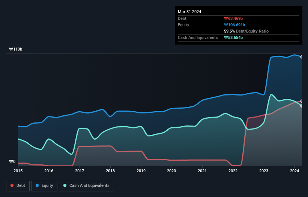
Task: Click the 2019 x-axis label
Action: click(x=141, y=171)
